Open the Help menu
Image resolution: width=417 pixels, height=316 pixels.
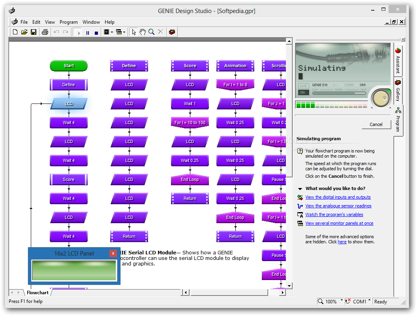pos(109,22)
